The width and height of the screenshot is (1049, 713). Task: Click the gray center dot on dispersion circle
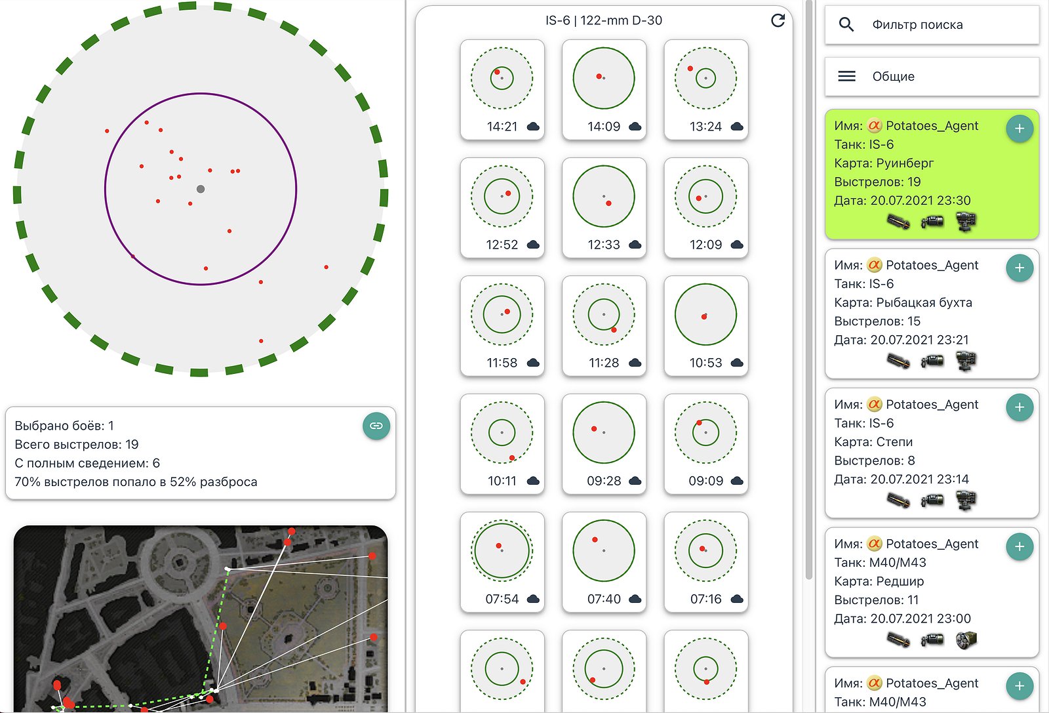[201, 189]
